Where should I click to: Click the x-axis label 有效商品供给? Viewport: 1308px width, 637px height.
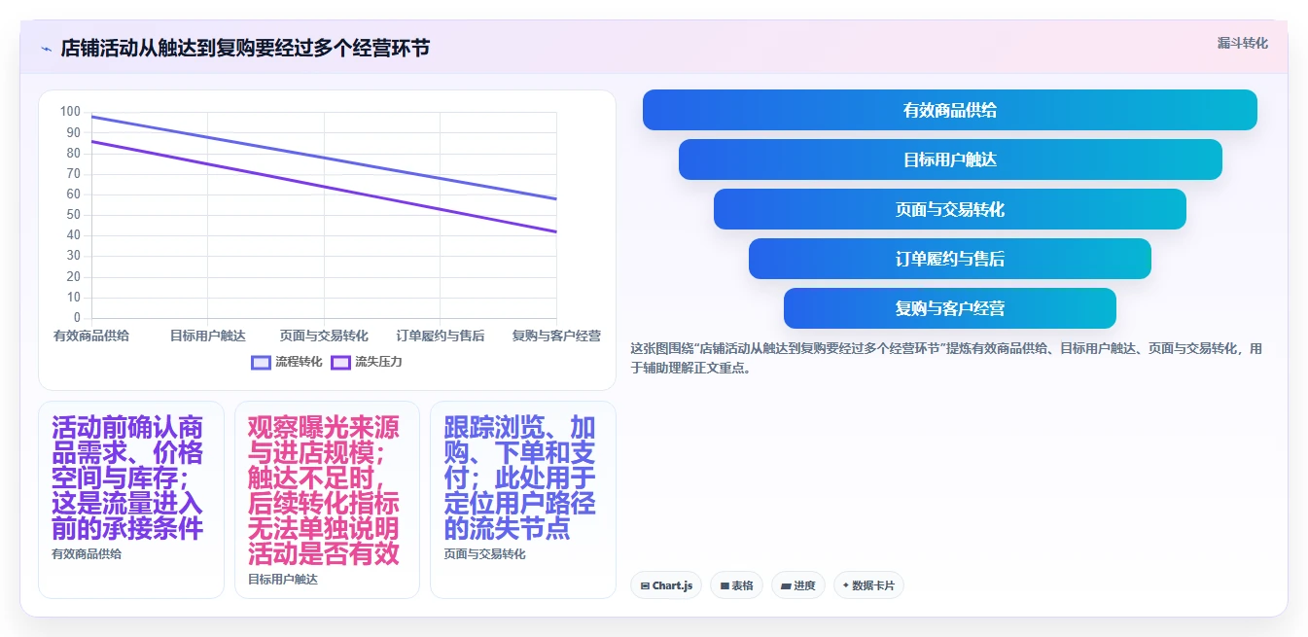click(91, 336)
